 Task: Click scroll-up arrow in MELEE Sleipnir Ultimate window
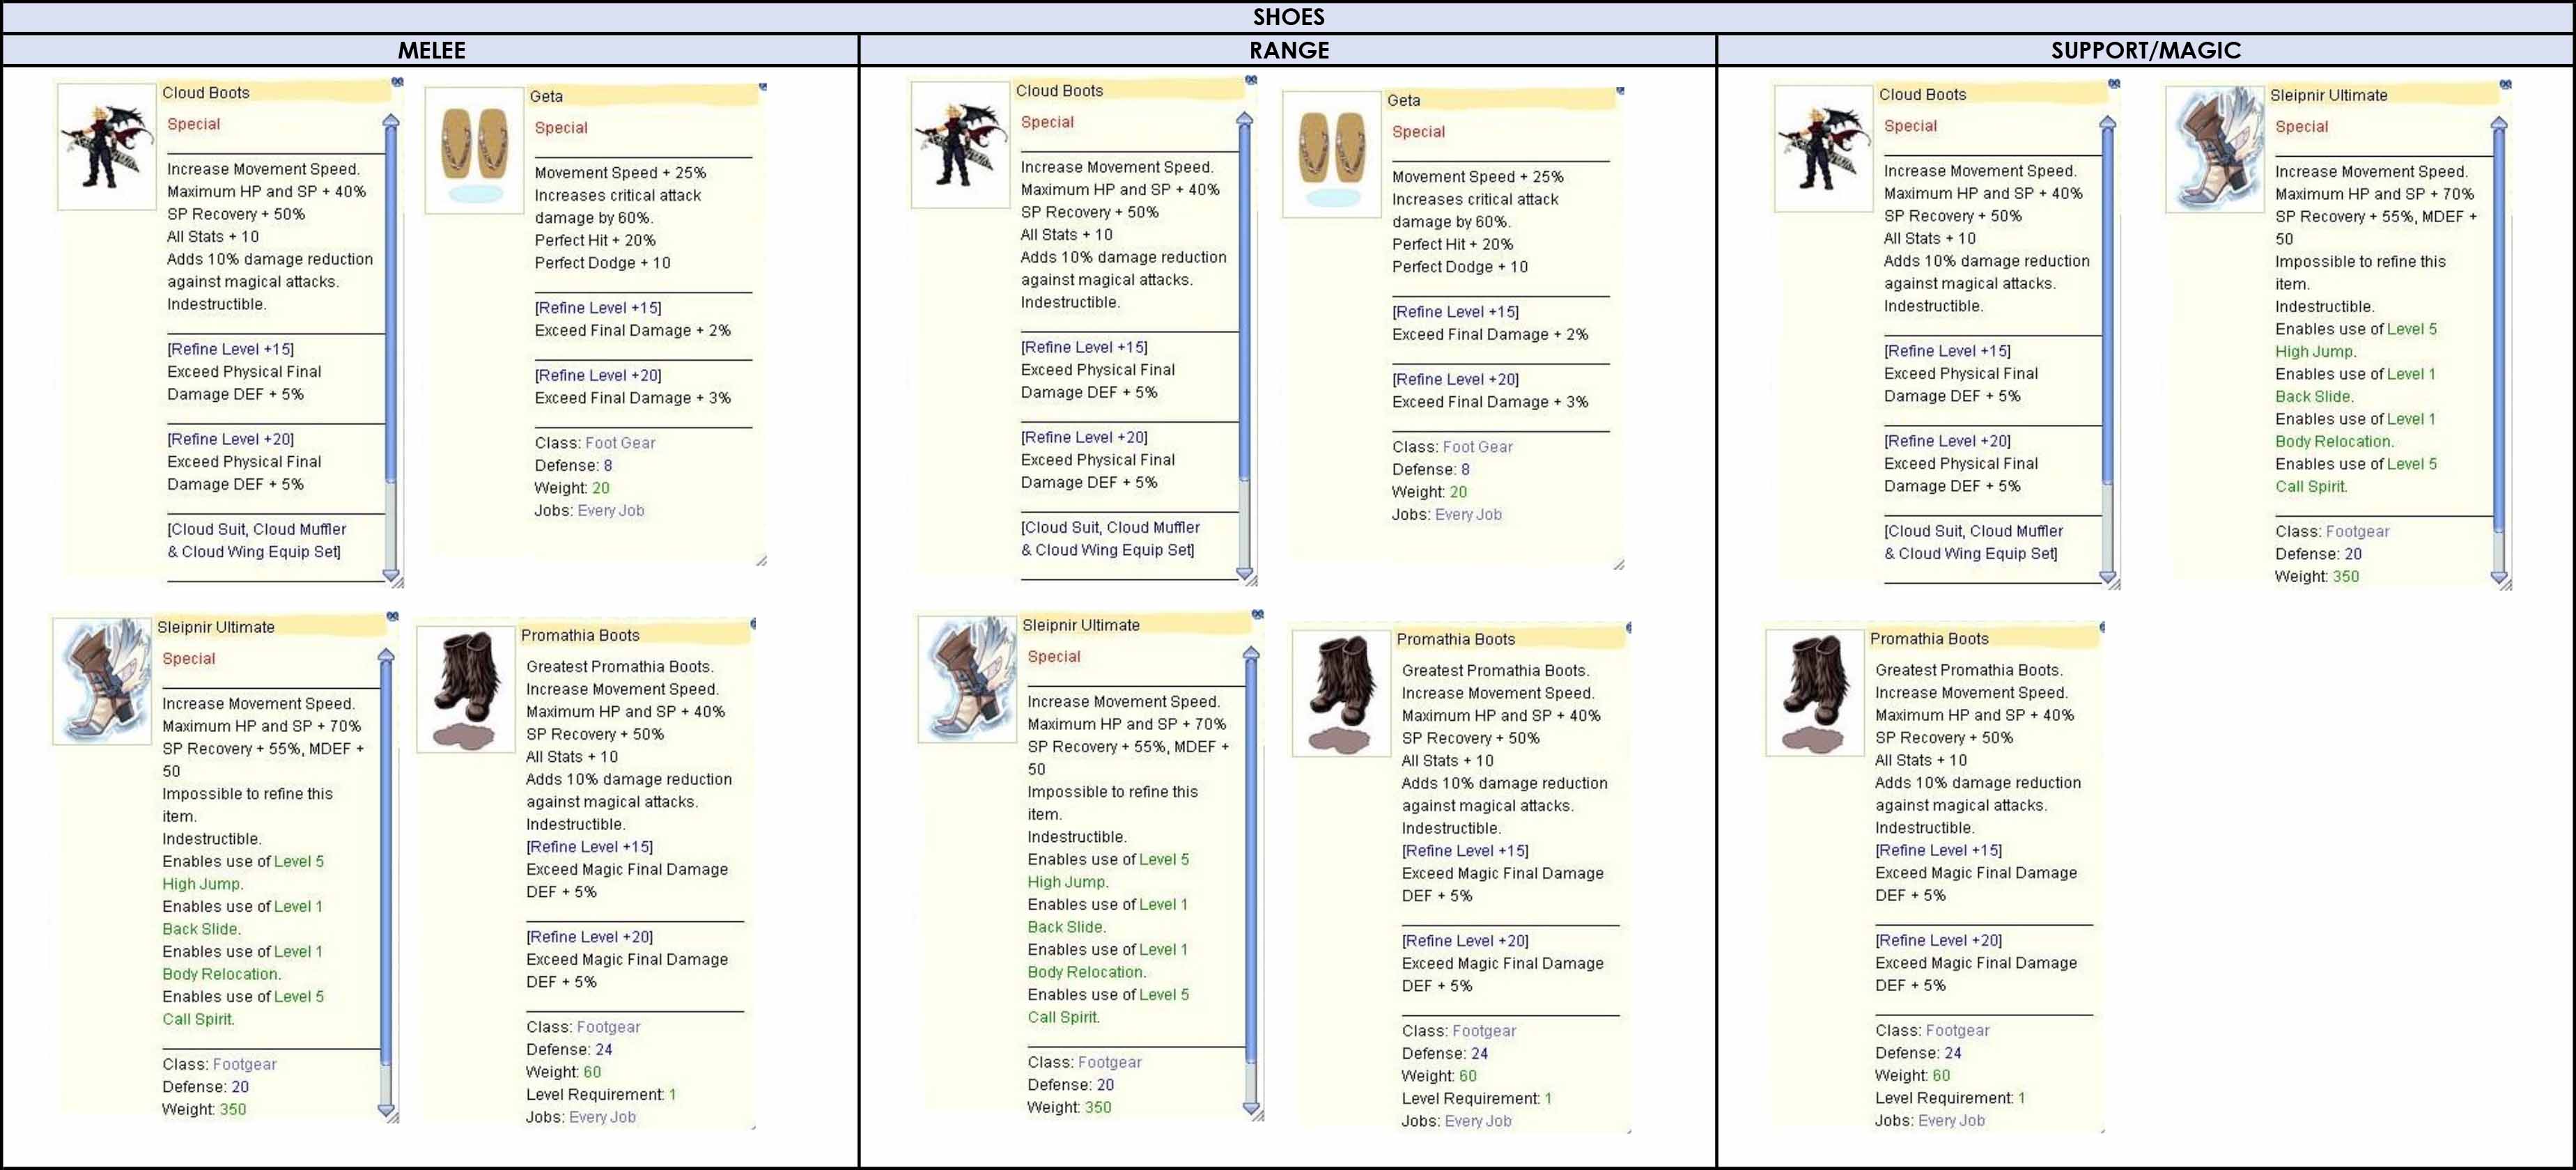click(386, 656)
